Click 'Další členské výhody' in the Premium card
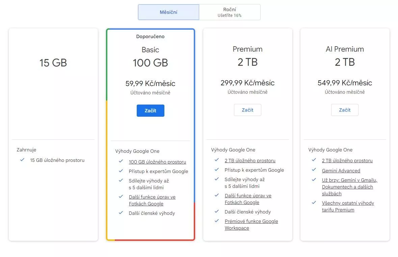Viewport: 398px width, 257px height. coord(248,212)
